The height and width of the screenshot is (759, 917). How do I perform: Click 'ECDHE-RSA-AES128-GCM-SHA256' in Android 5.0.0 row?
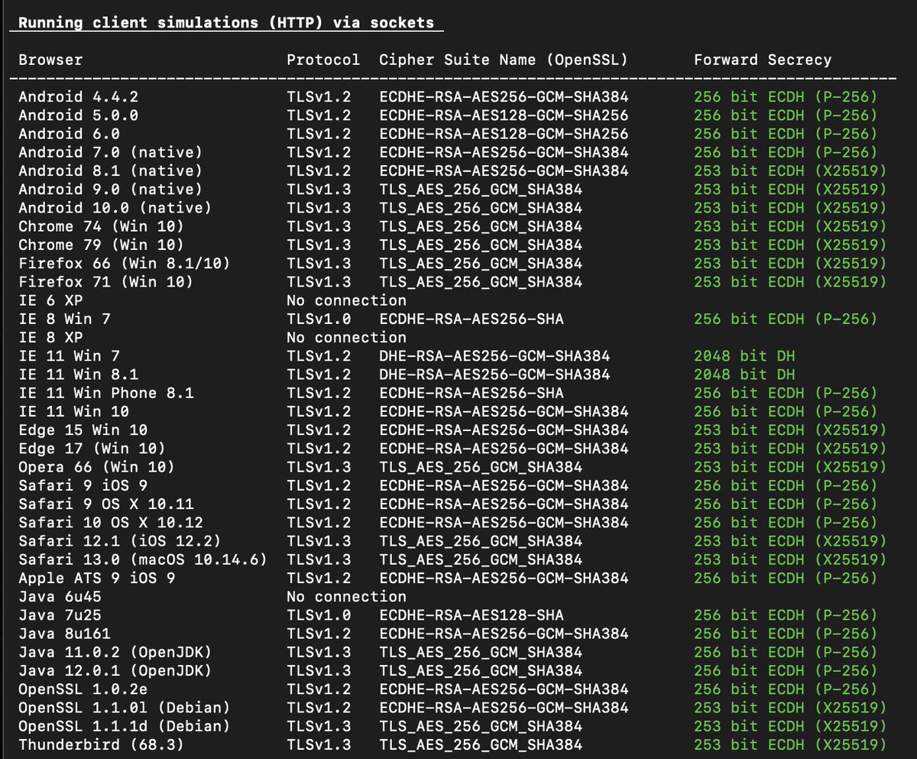point(504,115)
